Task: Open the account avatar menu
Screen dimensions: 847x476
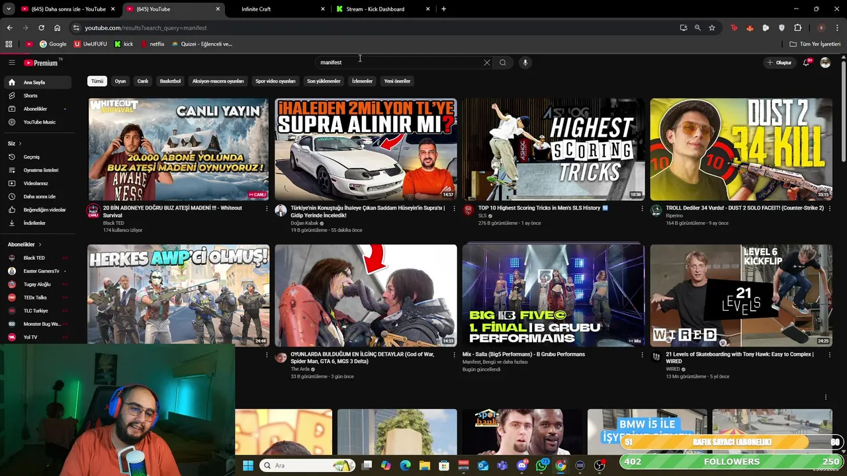Action: point(825,63)
